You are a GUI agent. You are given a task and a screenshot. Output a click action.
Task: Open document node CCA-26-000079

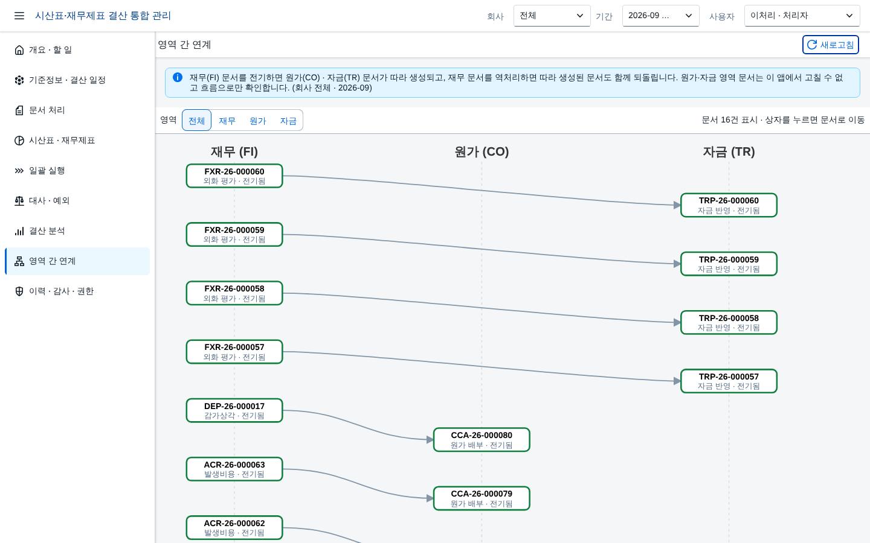(x=482, y=498)
